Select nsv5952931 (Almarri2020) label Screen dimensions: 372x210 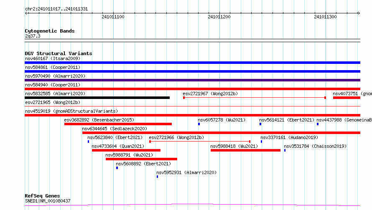186,172
